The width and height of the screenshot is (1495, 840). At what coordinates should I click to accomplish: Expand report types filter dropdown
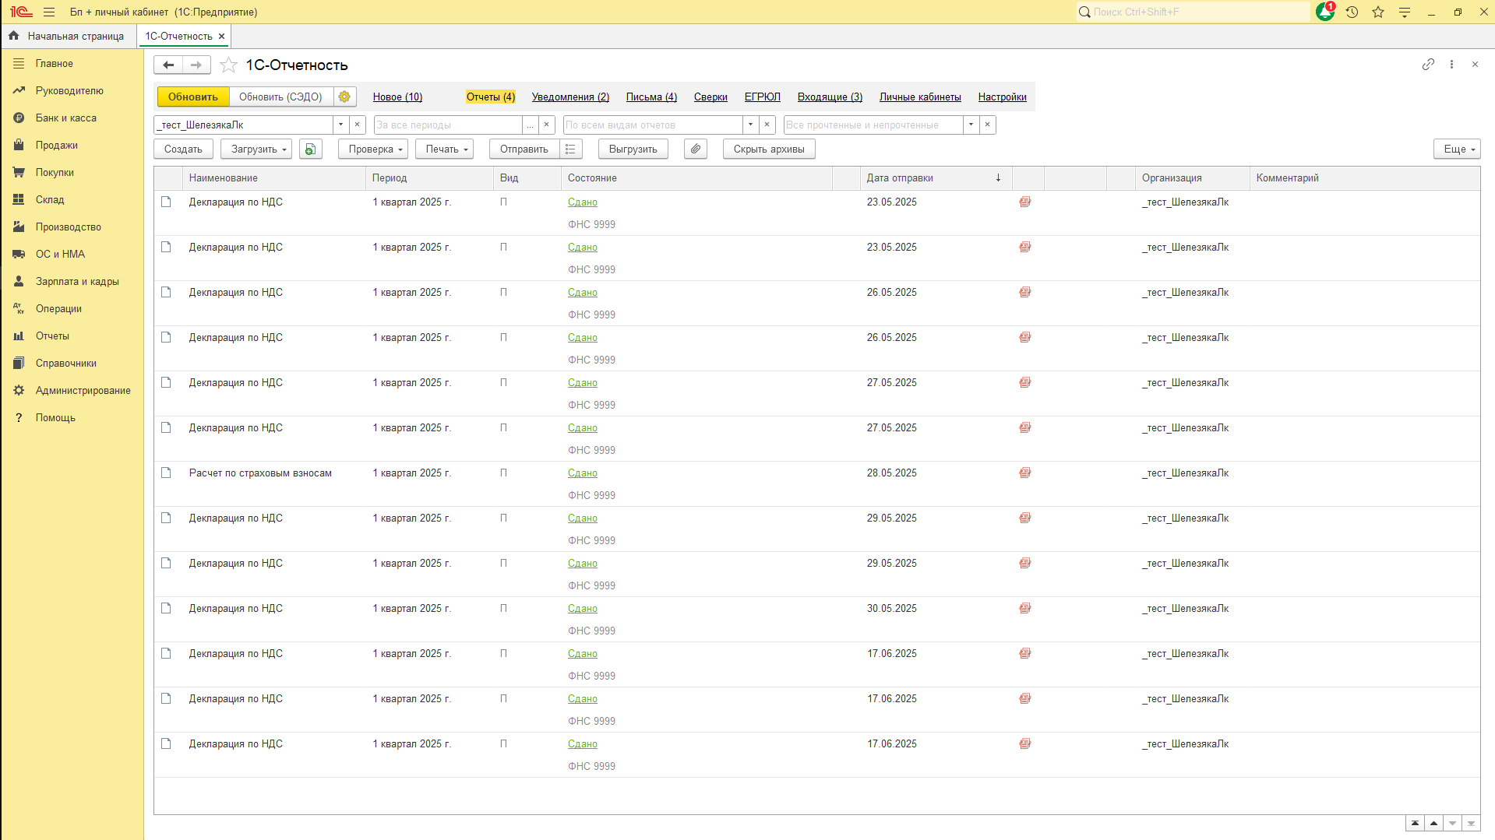coord(750,125)
